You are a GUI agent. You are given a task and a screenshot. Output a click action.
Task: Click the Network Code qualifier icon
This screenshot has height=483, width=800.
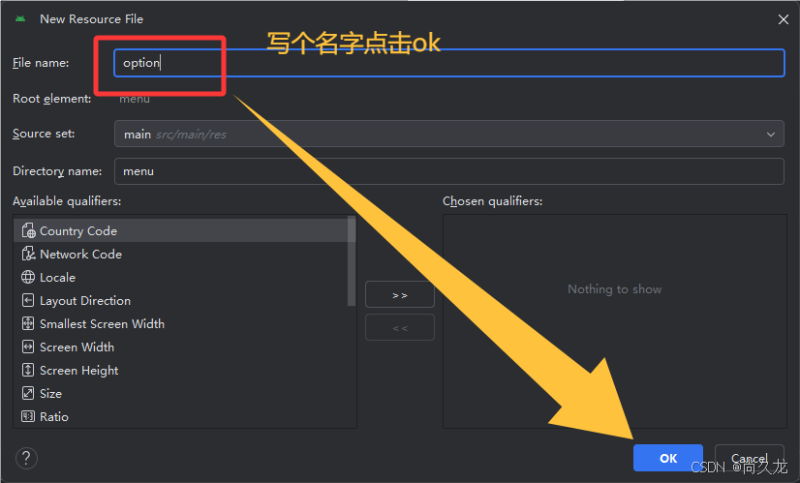coord(28,254)
